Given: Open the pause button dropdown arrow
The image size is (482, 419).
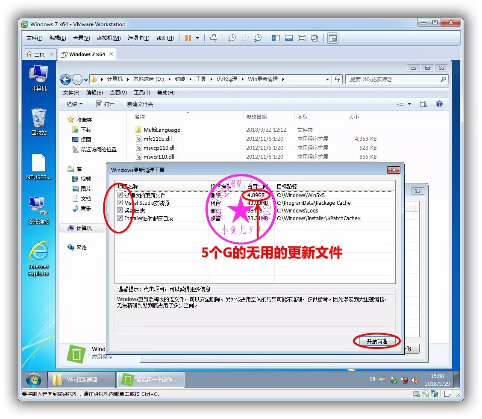Looking at the screenshot, I should 197,38.
